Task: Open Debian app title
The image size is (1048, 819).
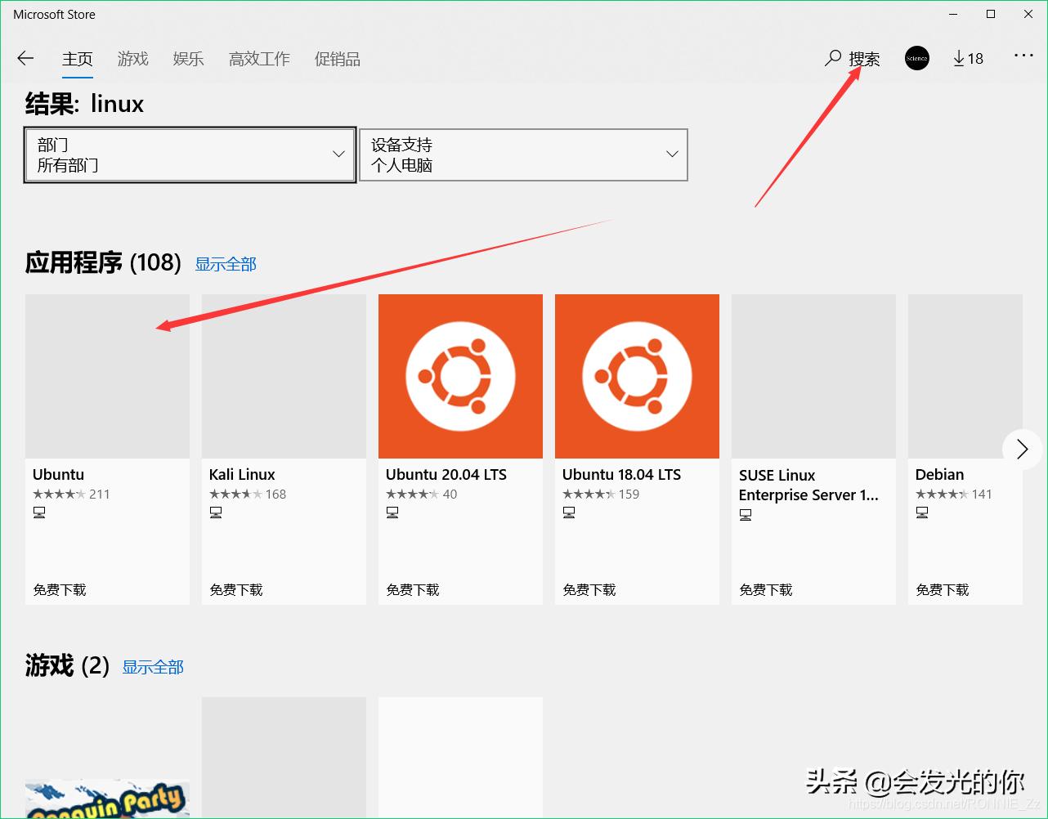Action: tap(939, 474)
